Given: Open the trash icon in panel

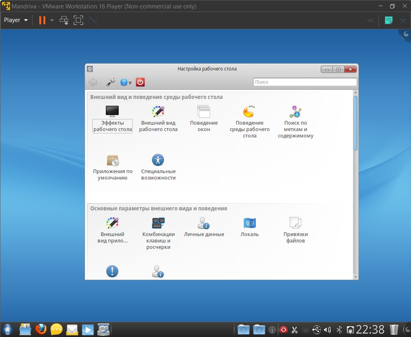Looking at the screenshot, I should 394,330.
